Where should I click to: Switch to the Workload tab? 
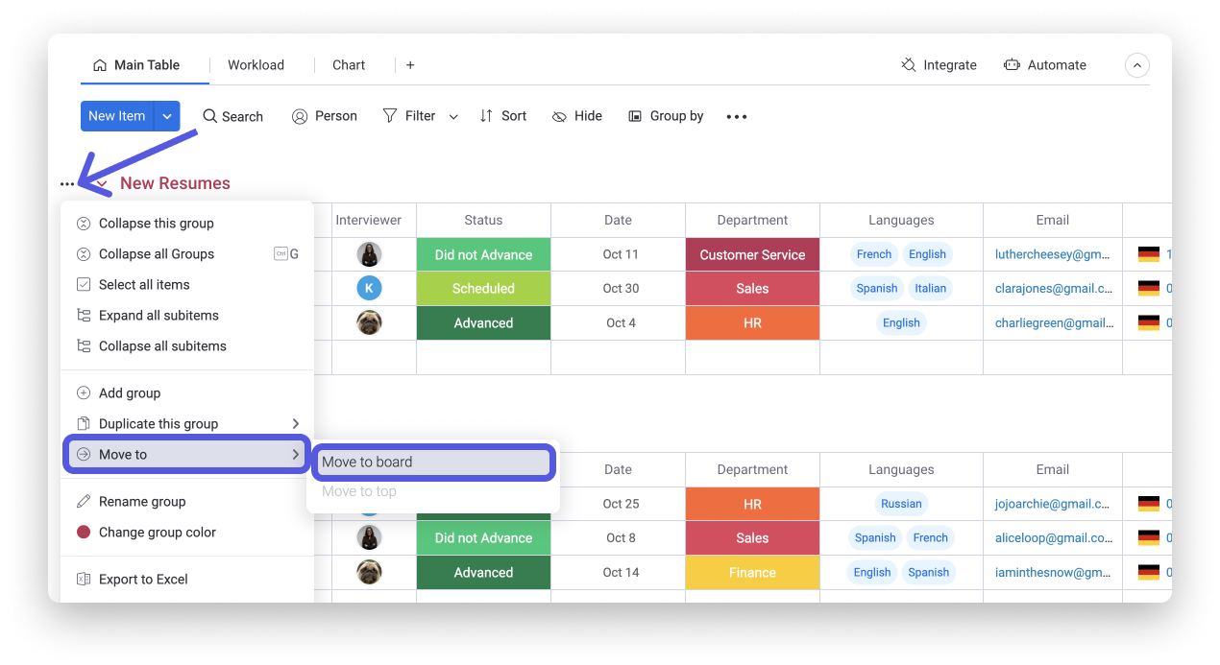256,65
